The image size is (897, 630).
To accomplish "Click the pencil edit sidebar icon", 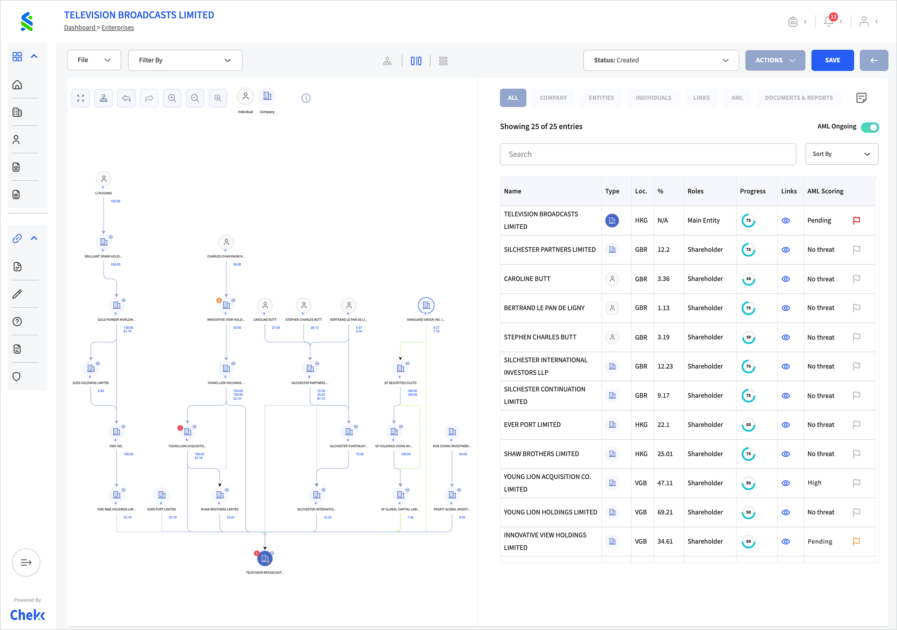I will pyautogui.click(x=17, y=294).
